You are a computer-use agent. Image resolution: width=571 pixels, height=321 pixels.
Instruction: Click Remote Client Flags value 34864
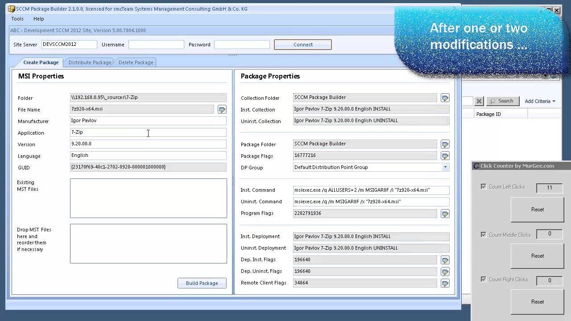point(365,283)
